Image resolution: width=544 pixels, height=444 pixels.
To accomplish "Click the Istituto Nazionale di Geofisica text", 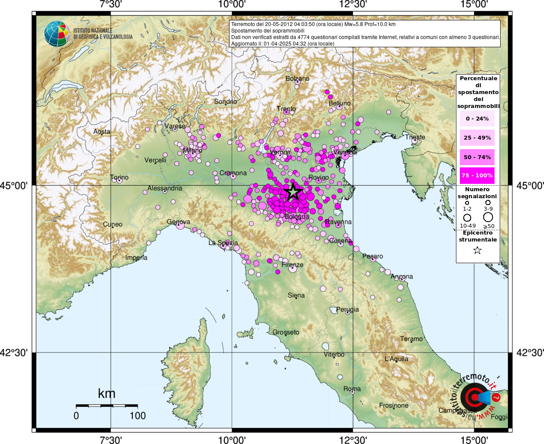I will tap(103, 34).
